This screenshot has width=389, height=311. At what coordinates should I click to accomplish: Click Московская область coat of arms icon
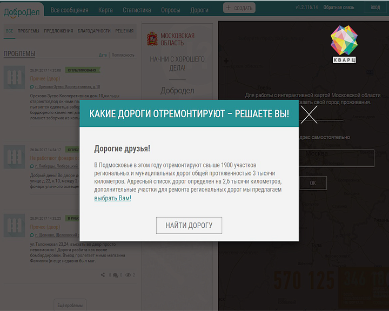point(152,39)
